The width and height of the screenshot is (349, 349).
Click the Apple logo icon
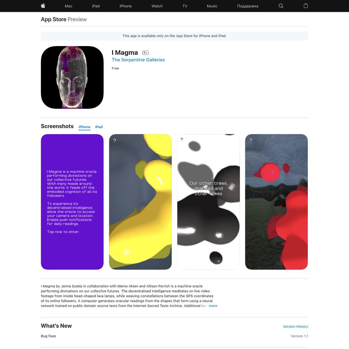(x=43, y=6)
